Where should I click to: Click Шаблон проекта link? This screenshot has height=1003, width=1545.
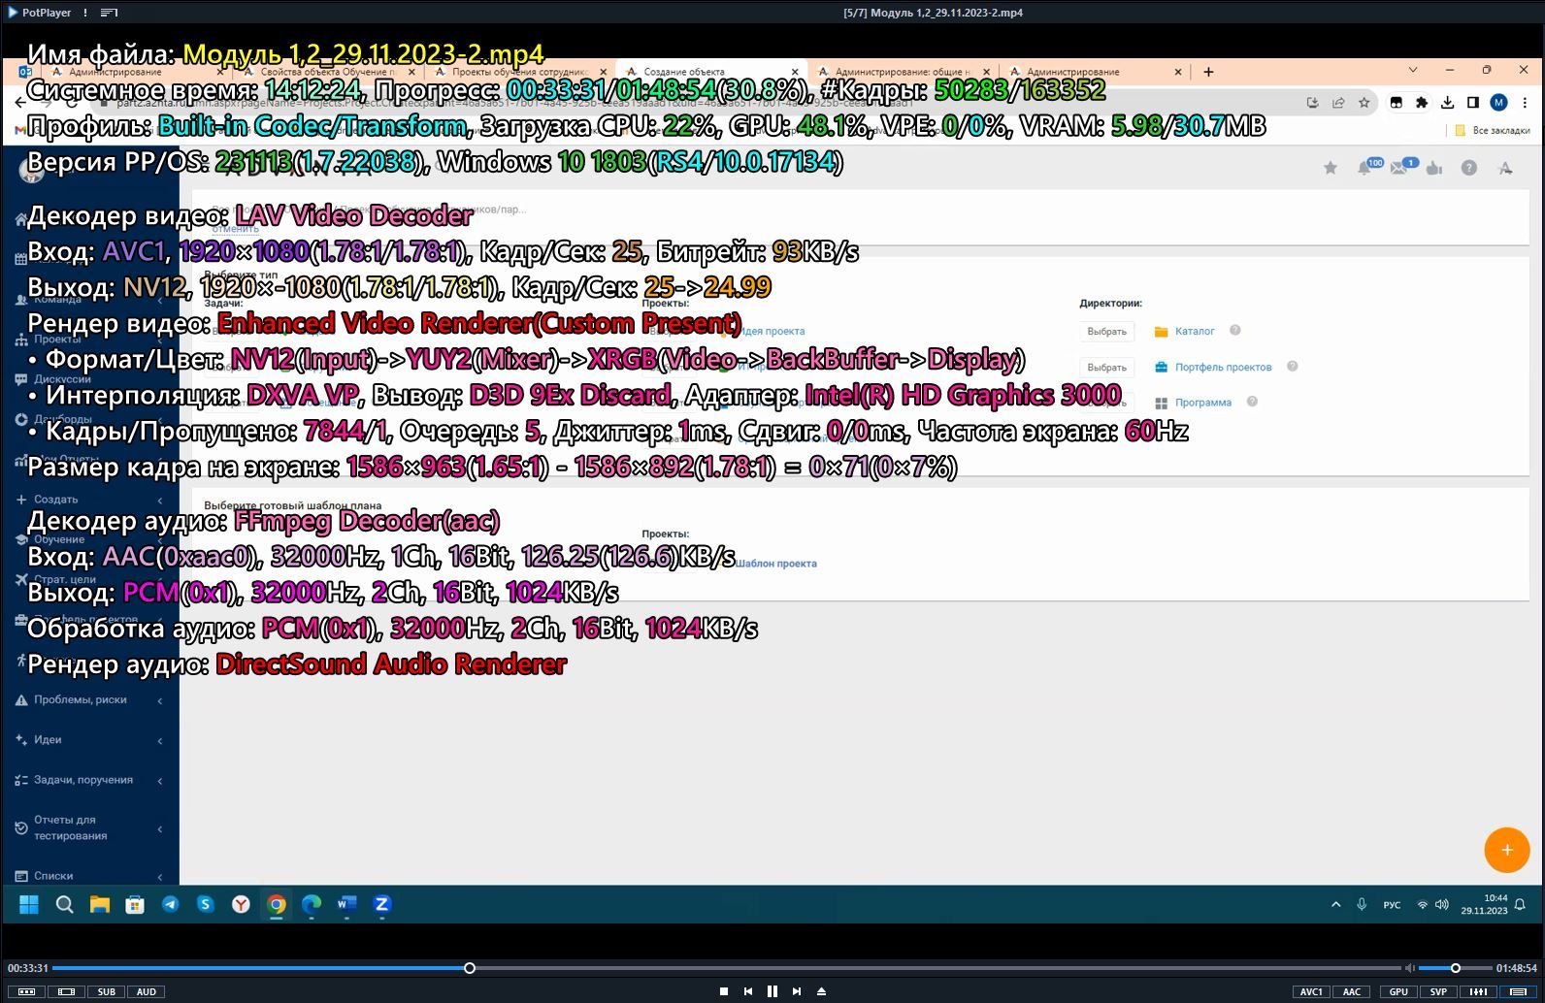[x=775, y=564]
